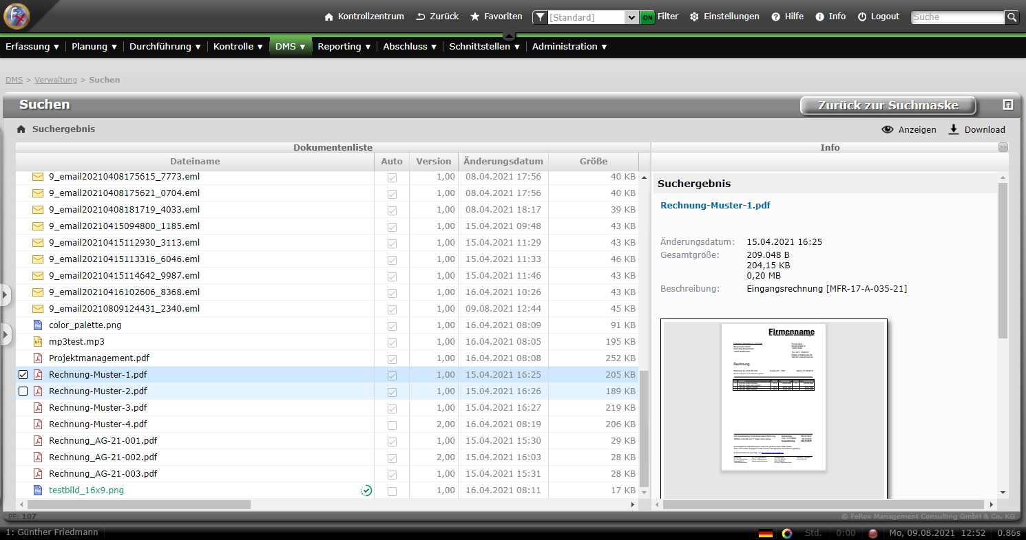The width and height of the screenshot is (1026, 540).
Task: Follow the DMS breadcrumb link
Action: tap(14, 80)
